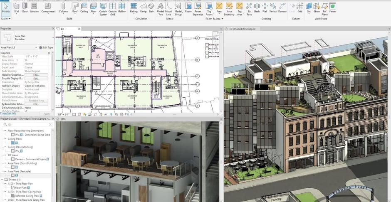The height and width of the screenshot is (202, 391).
Task: Select the Grid datum tool
Action: 300,8
